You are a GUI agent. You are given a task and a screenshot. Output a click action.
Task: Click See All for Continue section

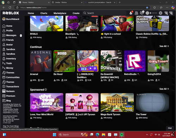[164, 46]
